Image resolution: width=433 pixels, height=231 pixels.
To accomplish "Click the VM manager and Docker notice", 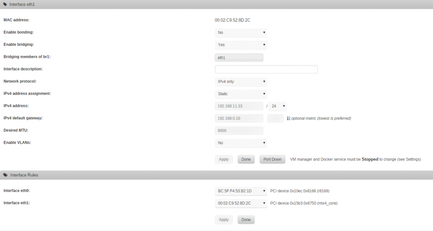I will point(355,159).
